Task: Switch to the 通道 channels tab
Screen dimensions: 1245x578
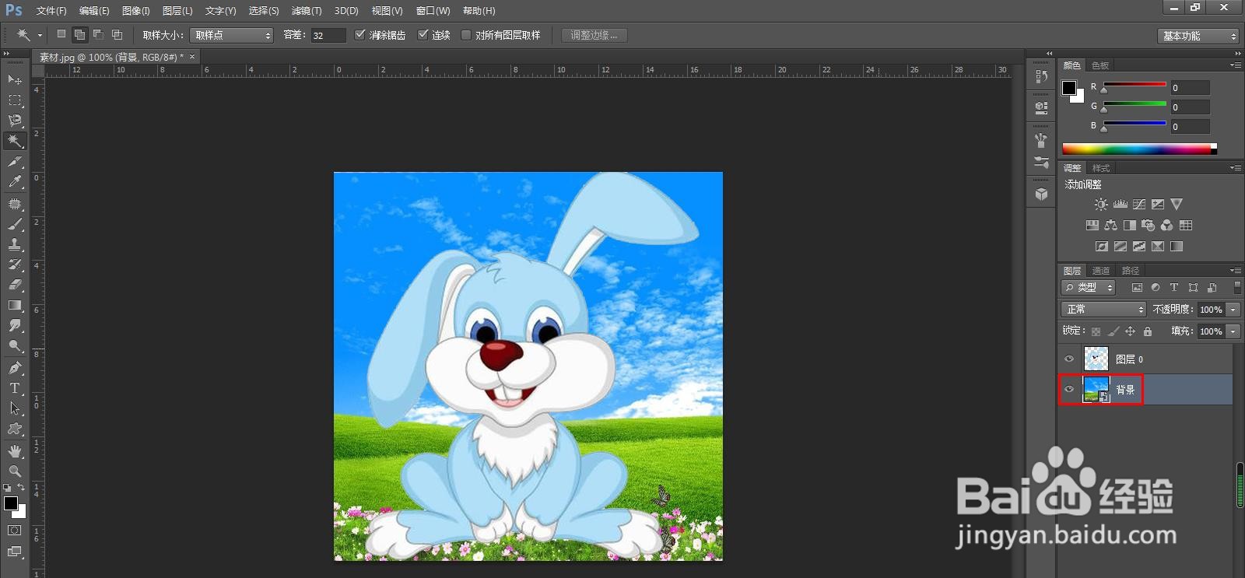Action: tap(1101, 271)
